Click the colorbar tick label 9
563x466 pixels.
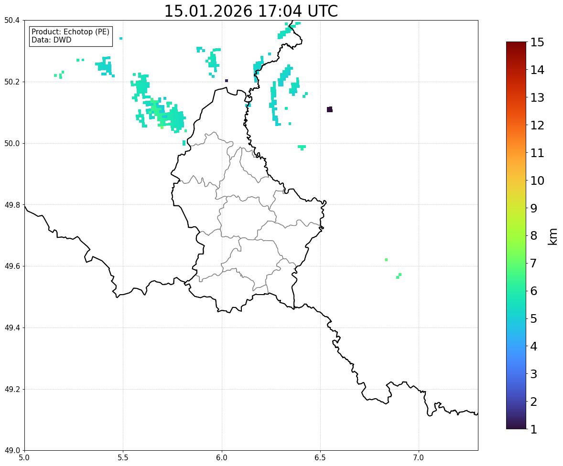[534, 208]
